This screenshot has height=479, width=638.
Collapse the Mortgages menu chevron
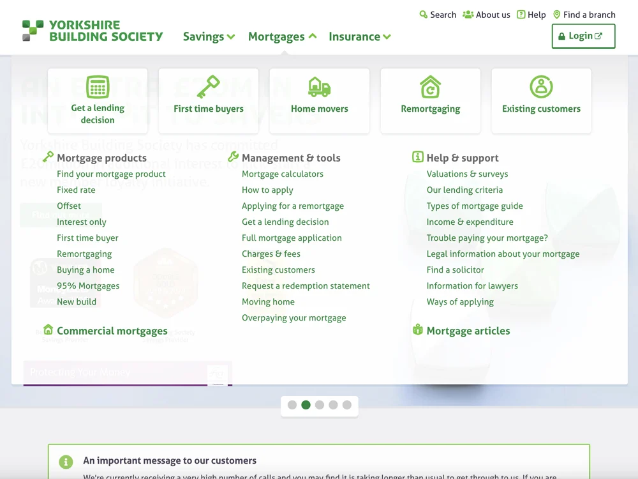tap(313, 36)
